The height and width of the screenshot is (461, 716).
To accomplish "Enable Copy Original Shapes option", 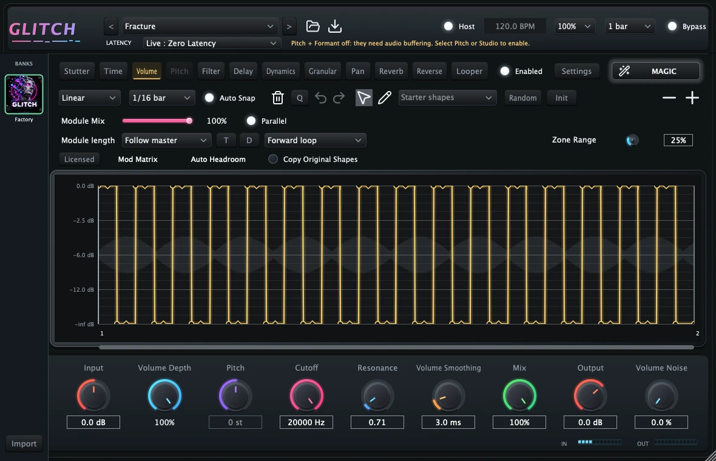I will point(273,160).
